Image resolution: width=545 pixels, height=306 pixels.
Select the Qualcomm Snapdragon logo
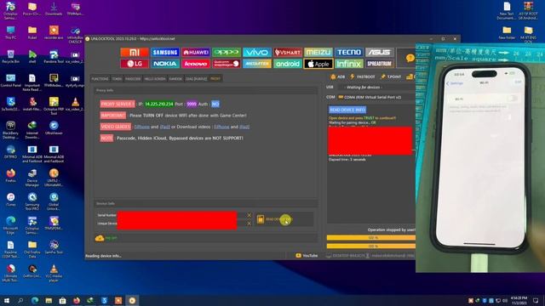[227, 64]
